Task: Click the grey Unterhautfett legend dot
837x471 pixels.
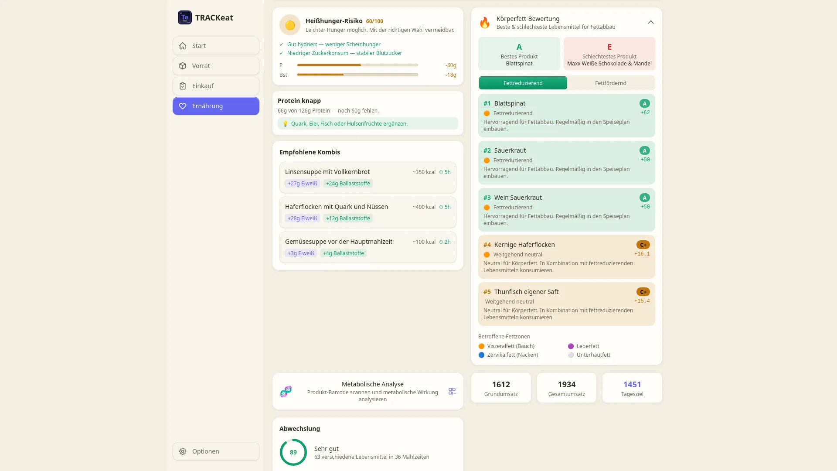Action: pyautogui.click(x=571, y=355)
